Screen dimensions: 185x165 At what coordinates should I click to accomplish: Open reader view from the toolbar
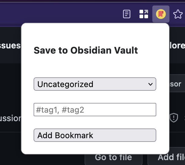click(x=127, y=14)
